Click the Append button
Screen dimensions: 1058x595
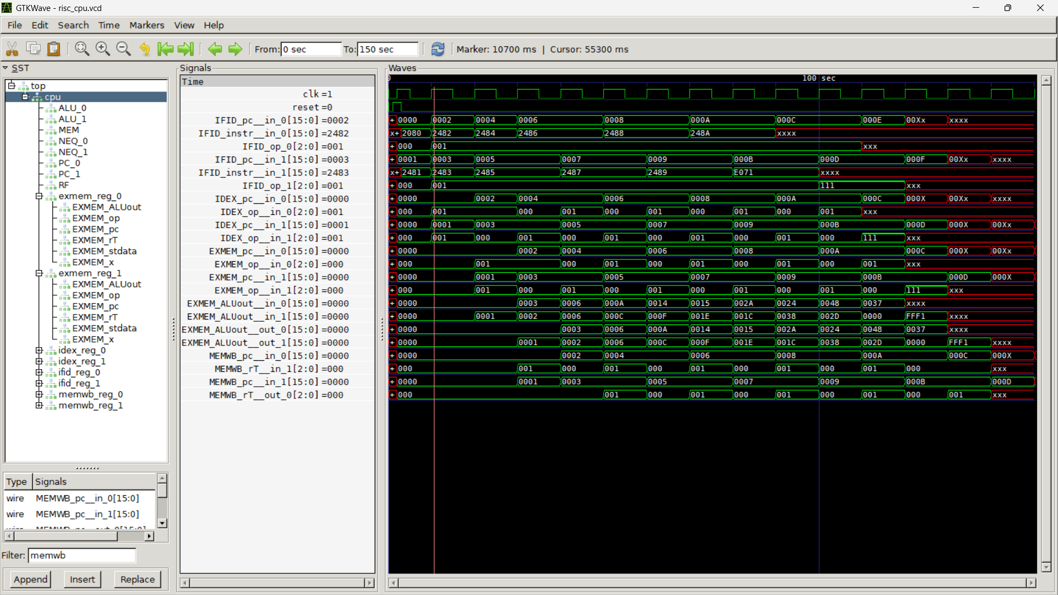point(31,579)
